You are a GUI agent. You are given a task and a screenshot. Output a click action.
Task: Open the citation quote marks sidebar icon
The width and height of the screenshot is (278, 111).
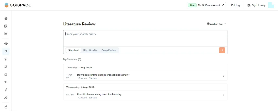[x=6, y=82]
